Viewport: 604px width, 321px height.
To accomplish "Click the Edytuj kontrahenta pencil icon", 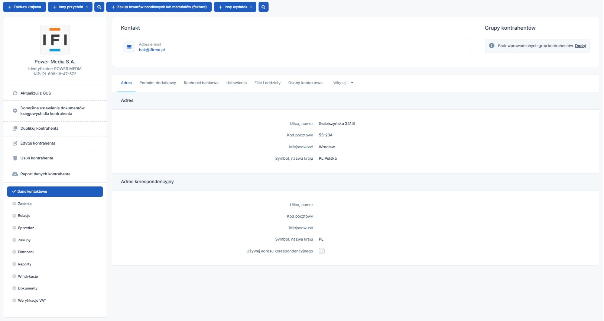I will point(15,143).
